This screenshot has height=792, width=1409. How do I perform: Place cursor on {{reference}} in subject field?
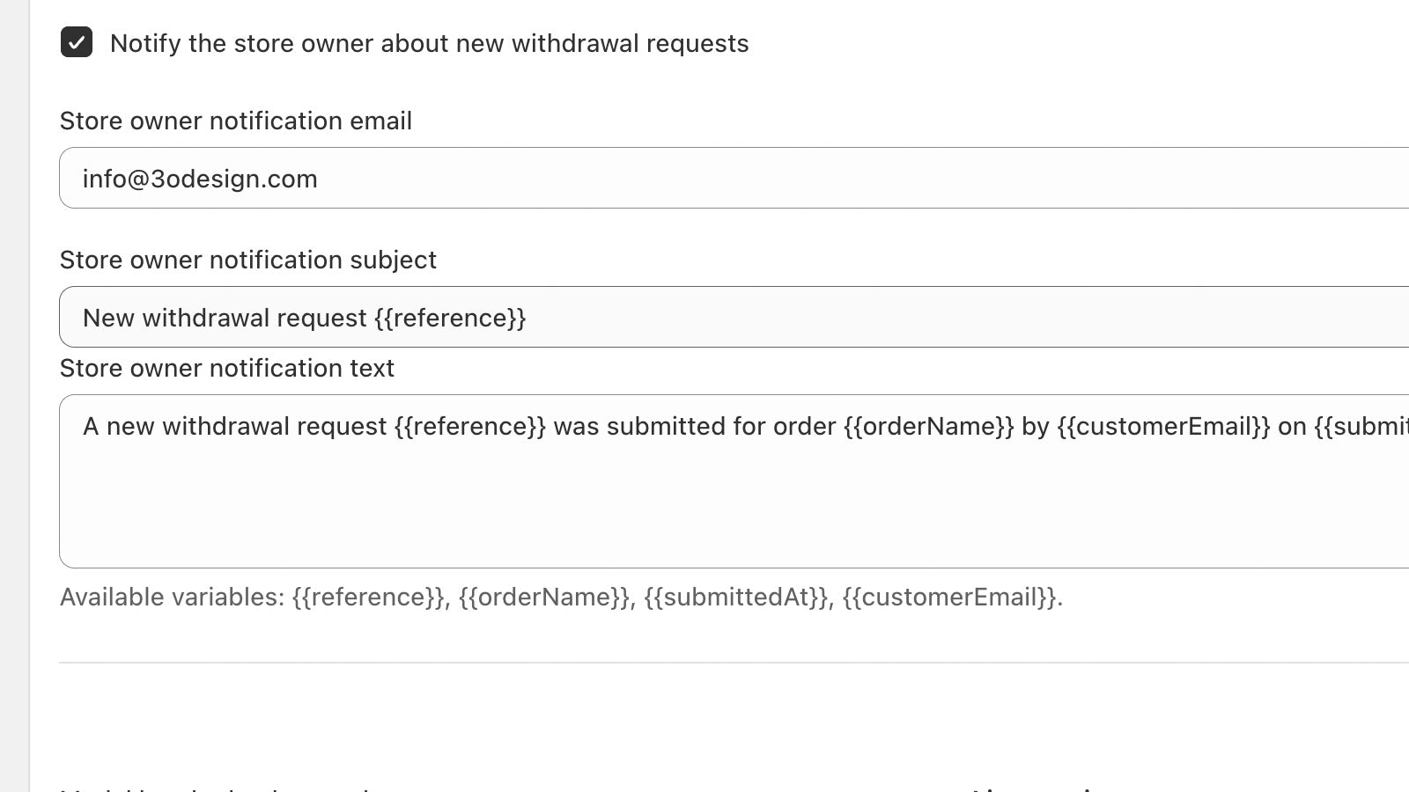[450, 318]
